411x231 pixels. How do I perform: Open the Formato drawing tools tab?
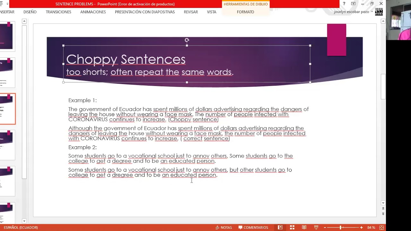(x=245, y=12)
